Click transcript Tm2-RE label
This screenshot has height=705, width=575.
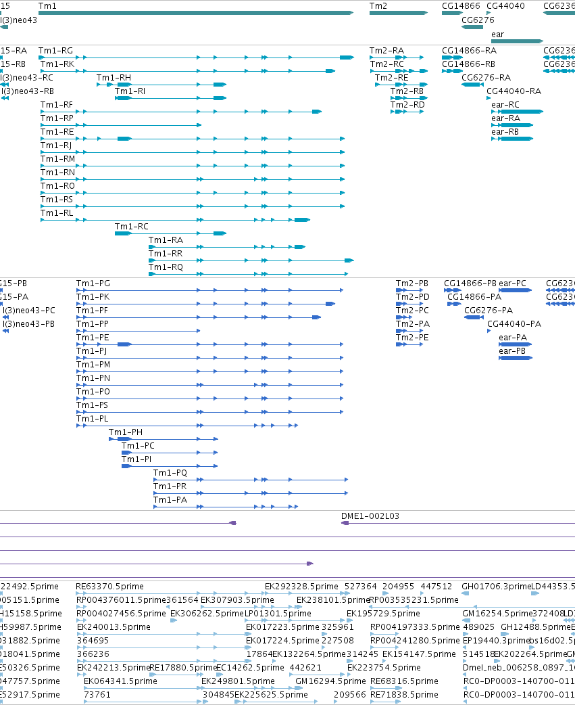point(392,78)
